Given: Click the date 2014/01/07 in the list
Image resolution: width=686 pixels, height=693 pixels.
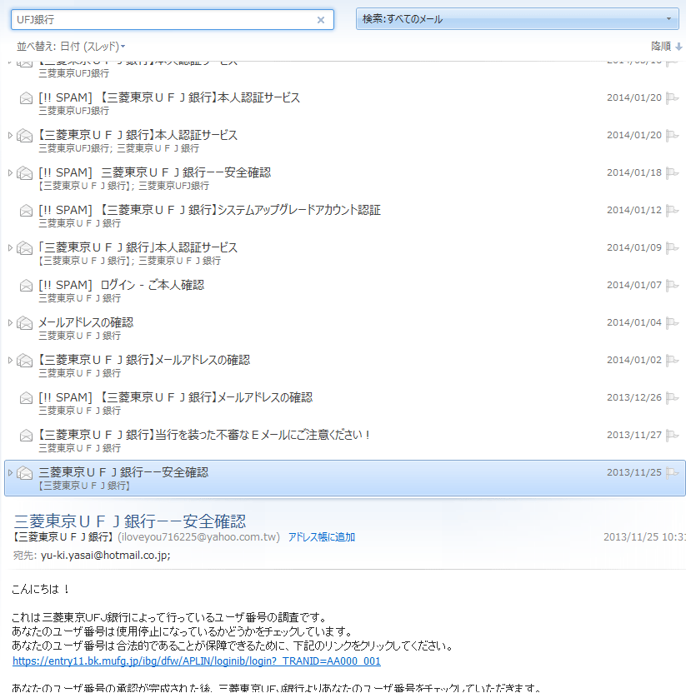Looking at the screenshot, I should click(x=633, y=286).
